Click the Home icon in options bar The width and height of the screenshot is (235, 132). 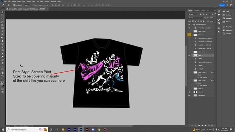coord(3,5)
